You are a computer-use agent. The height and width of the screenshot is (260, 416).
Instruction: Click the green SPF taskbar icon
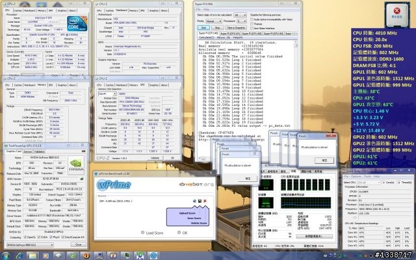(x=140, y=255)
